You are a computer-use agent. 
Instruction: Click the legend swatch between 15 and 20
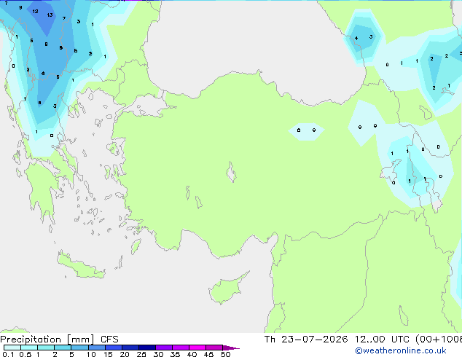[x=113, y=348]
